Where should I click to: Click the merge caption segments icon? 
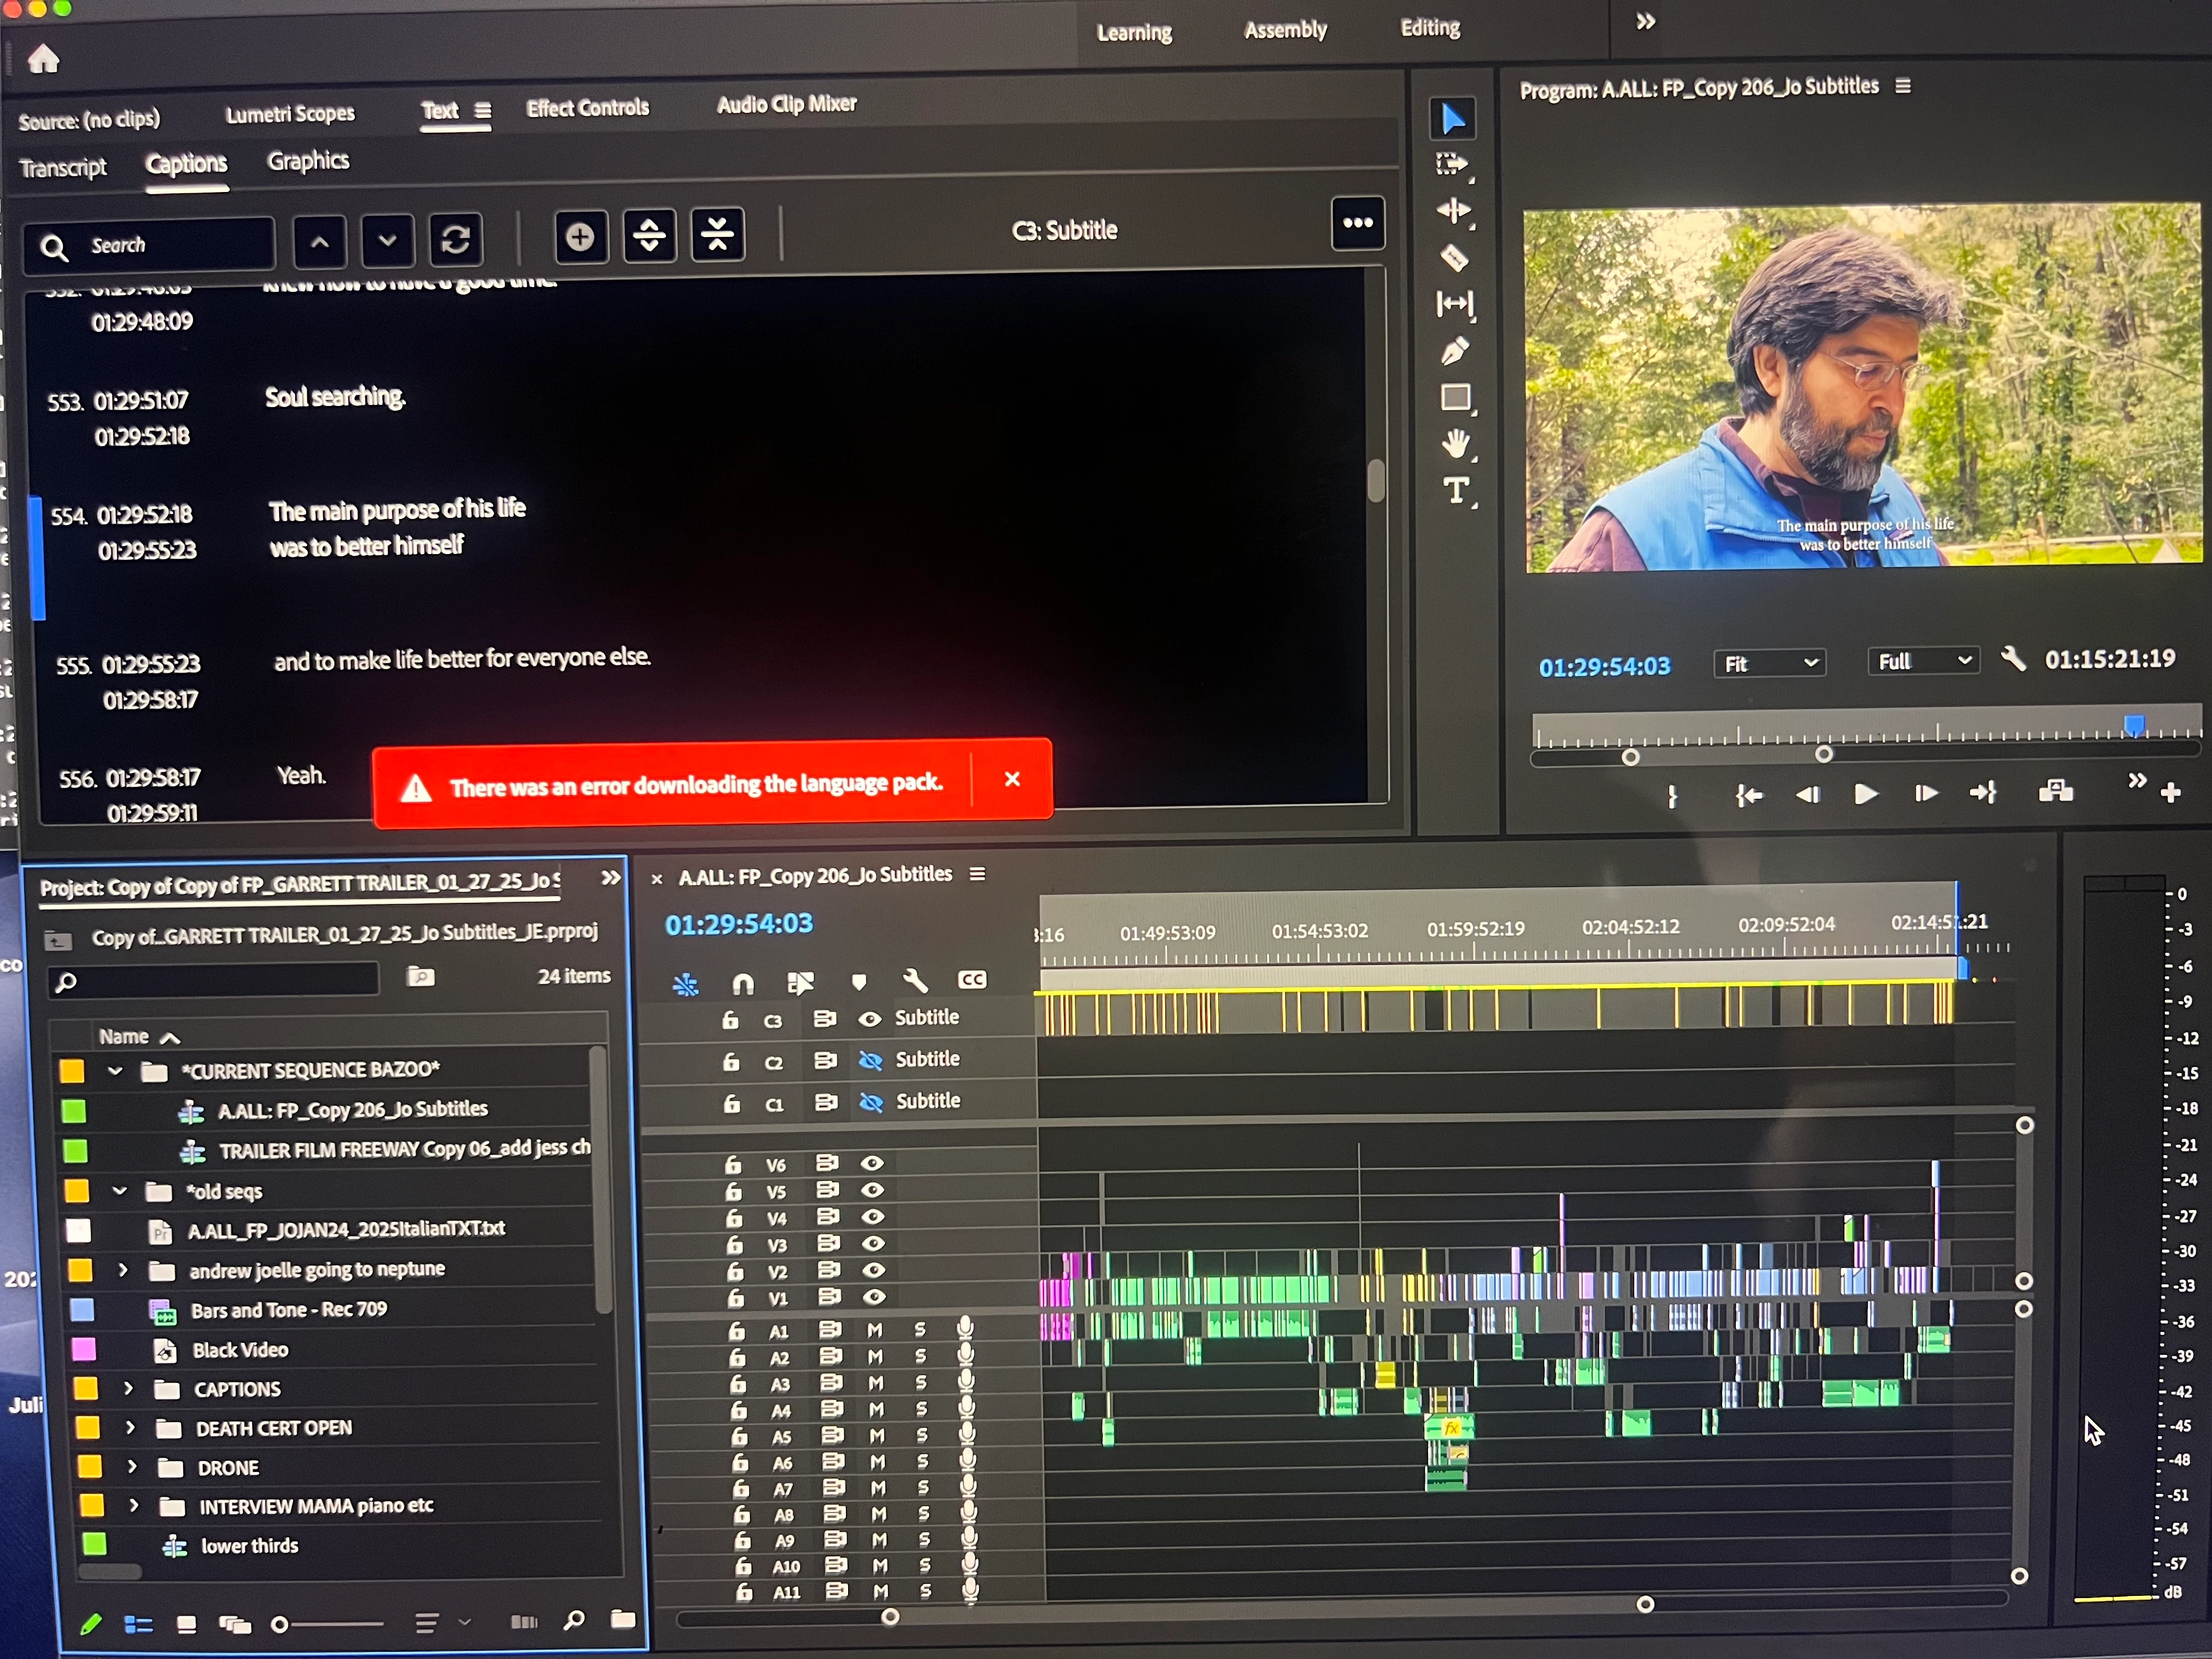click(717, 236)
